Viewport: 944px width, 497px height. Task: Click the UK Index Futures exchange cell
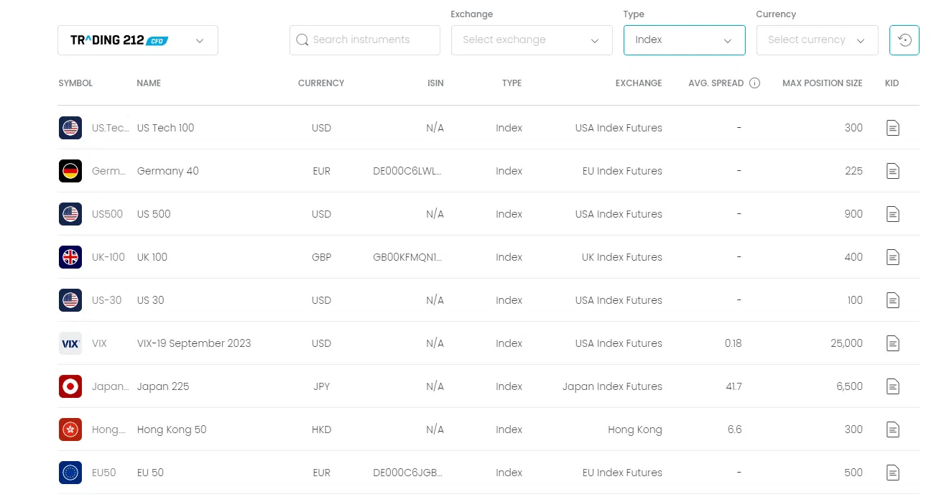622,257
